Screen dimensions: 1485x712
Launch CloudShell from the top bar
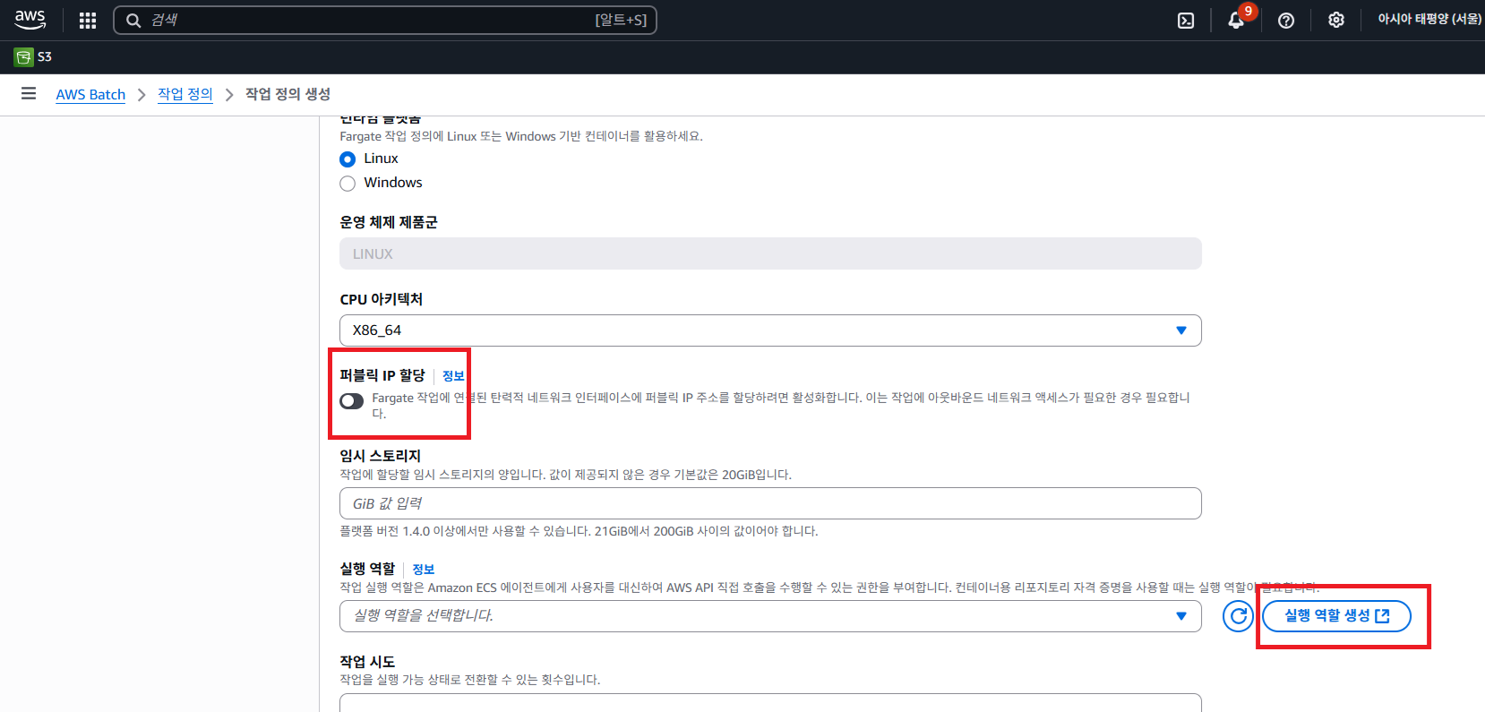pyautogui.click(x=1185, y=21)
